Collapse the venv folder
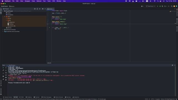178x100 pixels. coord(5,17)
